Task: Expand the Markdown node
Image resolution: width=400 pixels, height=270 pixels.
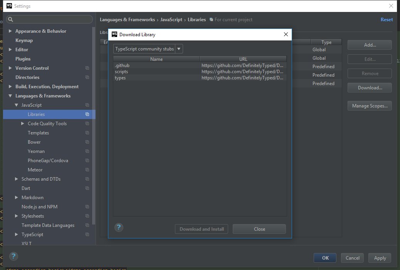Action: click(16, 197)
